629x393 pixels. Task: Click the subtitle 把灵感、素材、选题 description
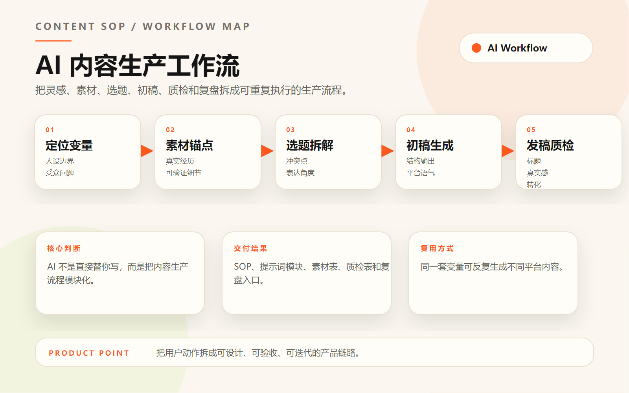191,90
